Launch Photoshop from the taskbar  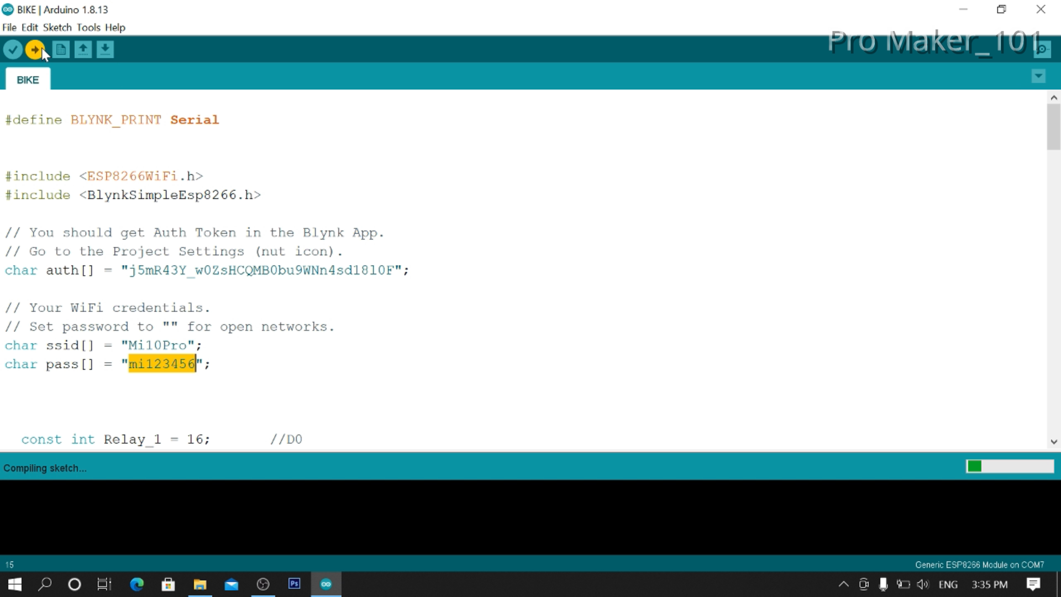[x=294, y=584]
